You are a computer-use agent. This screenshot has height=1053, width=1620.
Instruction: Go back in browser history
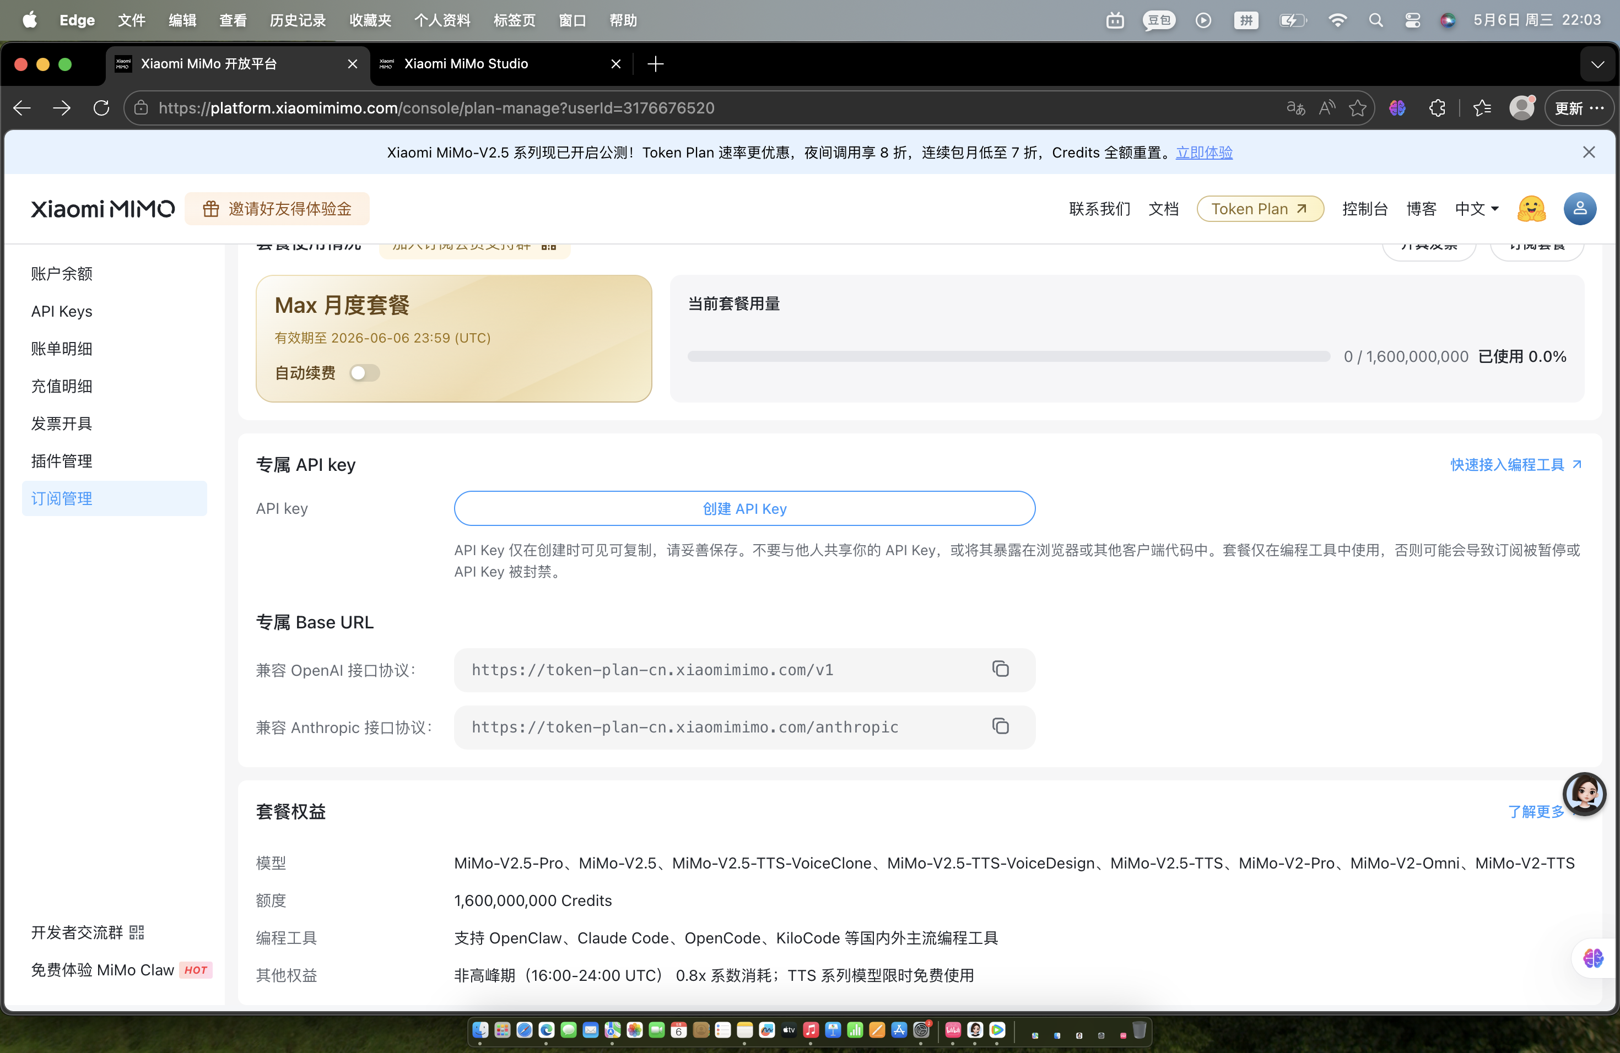22,107
